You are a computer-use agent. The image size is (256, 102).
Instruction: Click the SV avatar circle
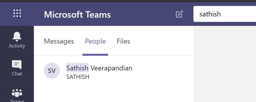52,71
